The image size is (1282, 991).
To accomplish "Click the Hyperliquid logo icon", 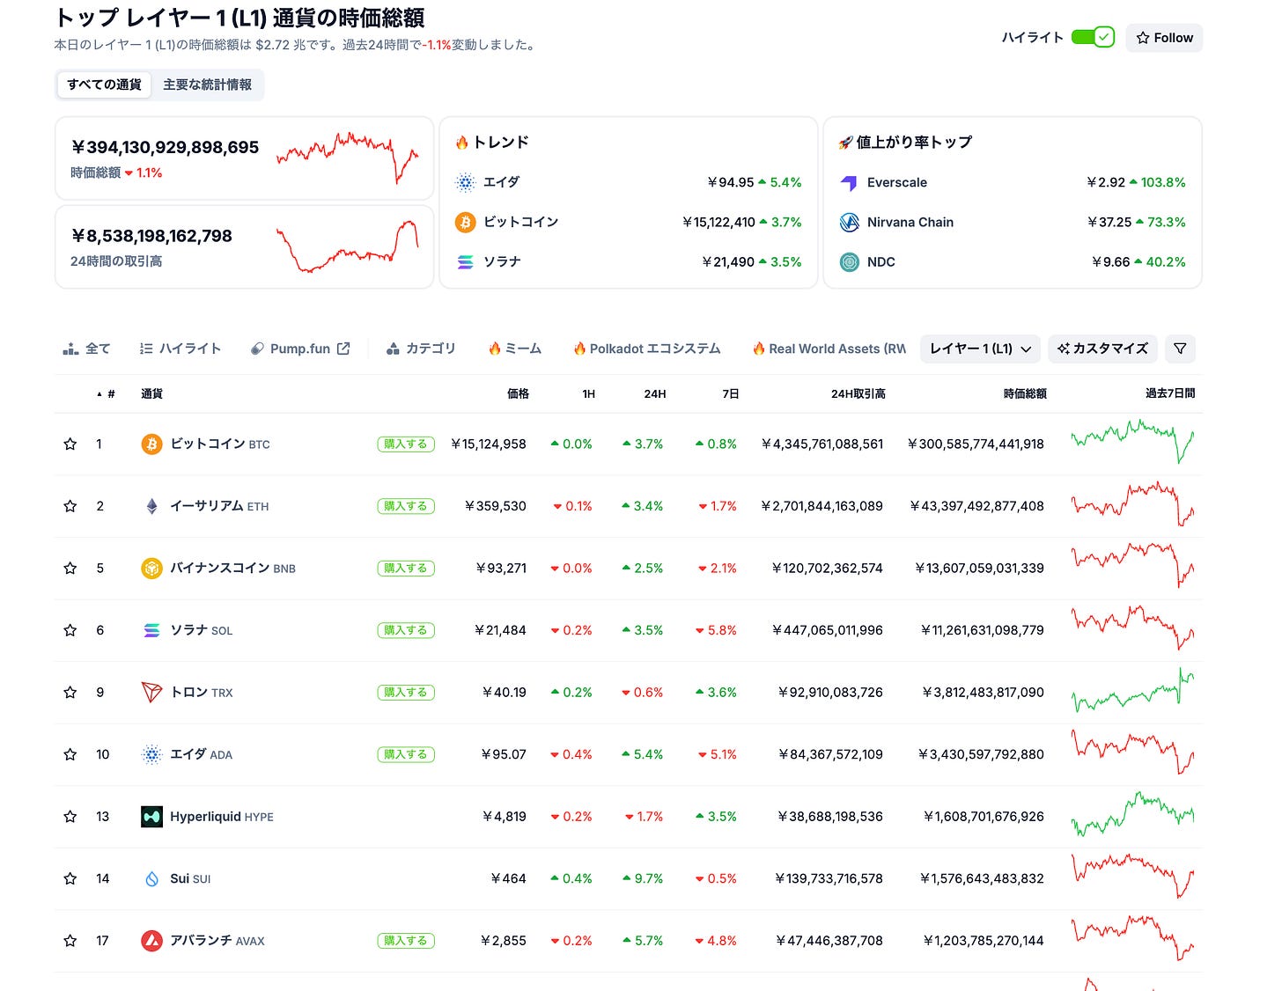I will click(x=151, y=817).
